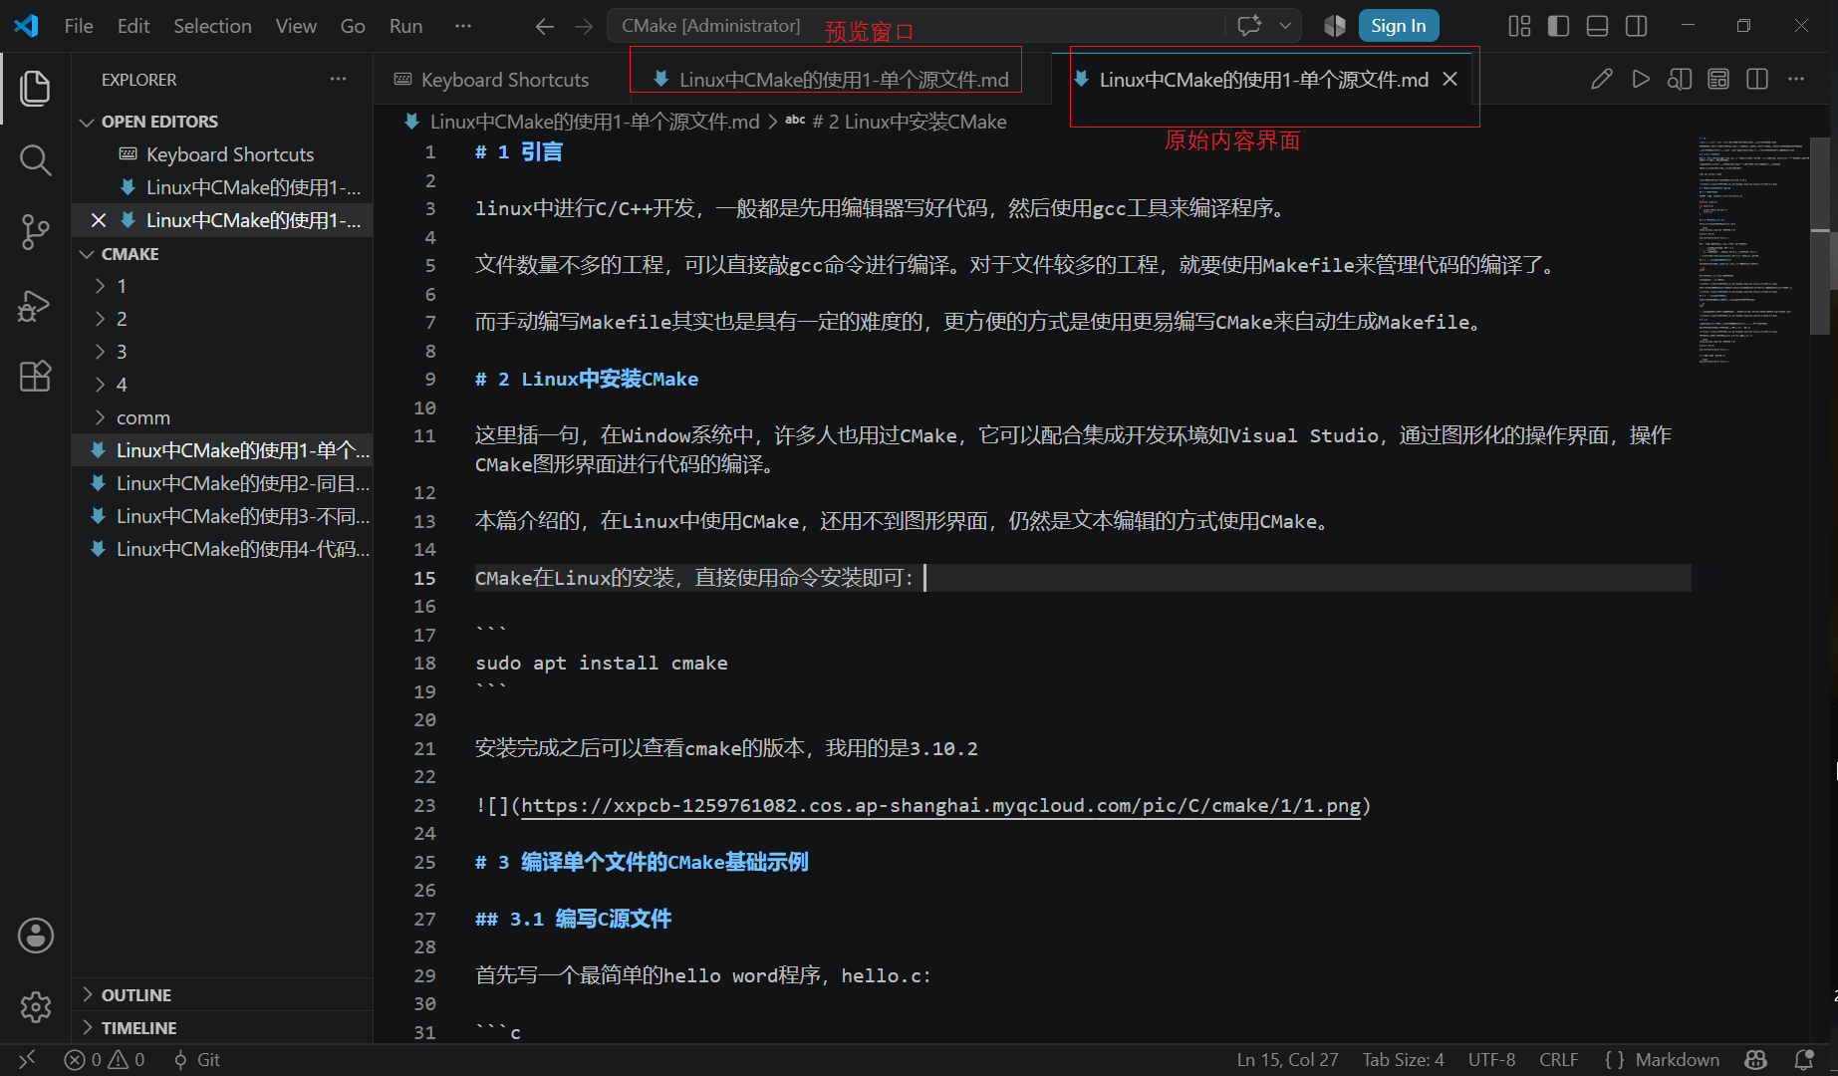Expand folder 2 in the CMAKE tree
Viewport: 1838px width, 1076px height.
(223, 319)
